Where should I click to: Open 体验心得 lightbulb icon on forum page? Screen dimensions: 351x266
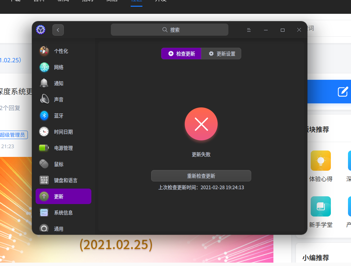(320, 161)
